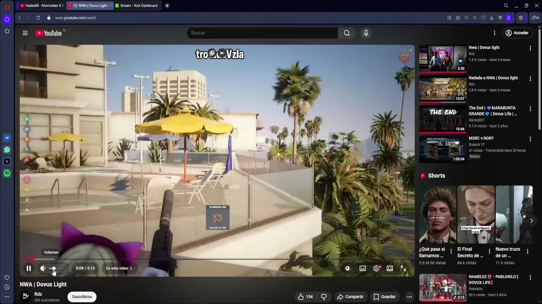Click the Guardar save button

[384, 297]
